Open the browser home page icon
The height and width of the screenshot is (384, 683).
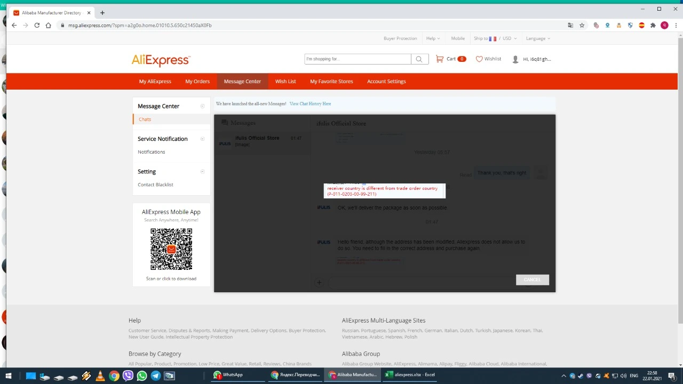[49, 25]
